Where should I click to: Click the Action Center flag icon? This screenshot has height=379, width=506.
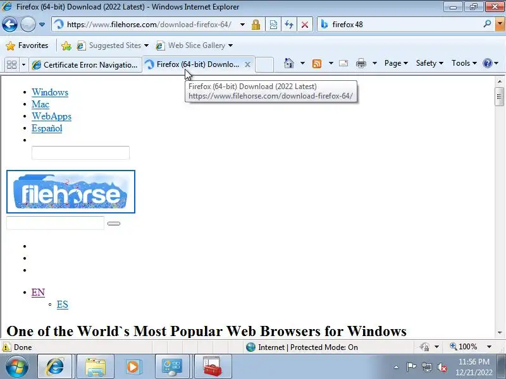tap(411, 367)
